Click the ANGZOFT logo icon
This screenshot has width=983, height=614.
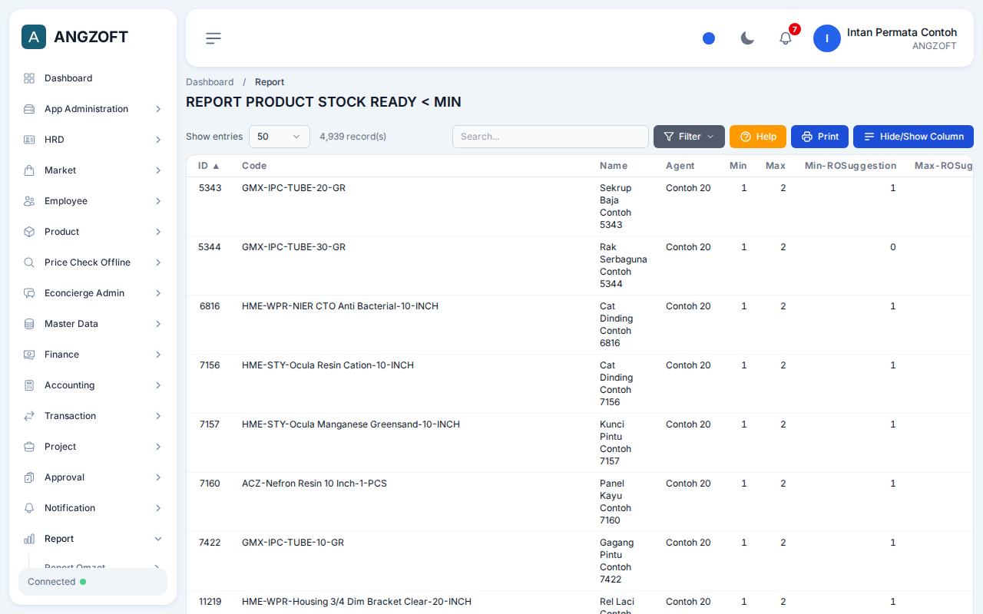pos(34,37)
